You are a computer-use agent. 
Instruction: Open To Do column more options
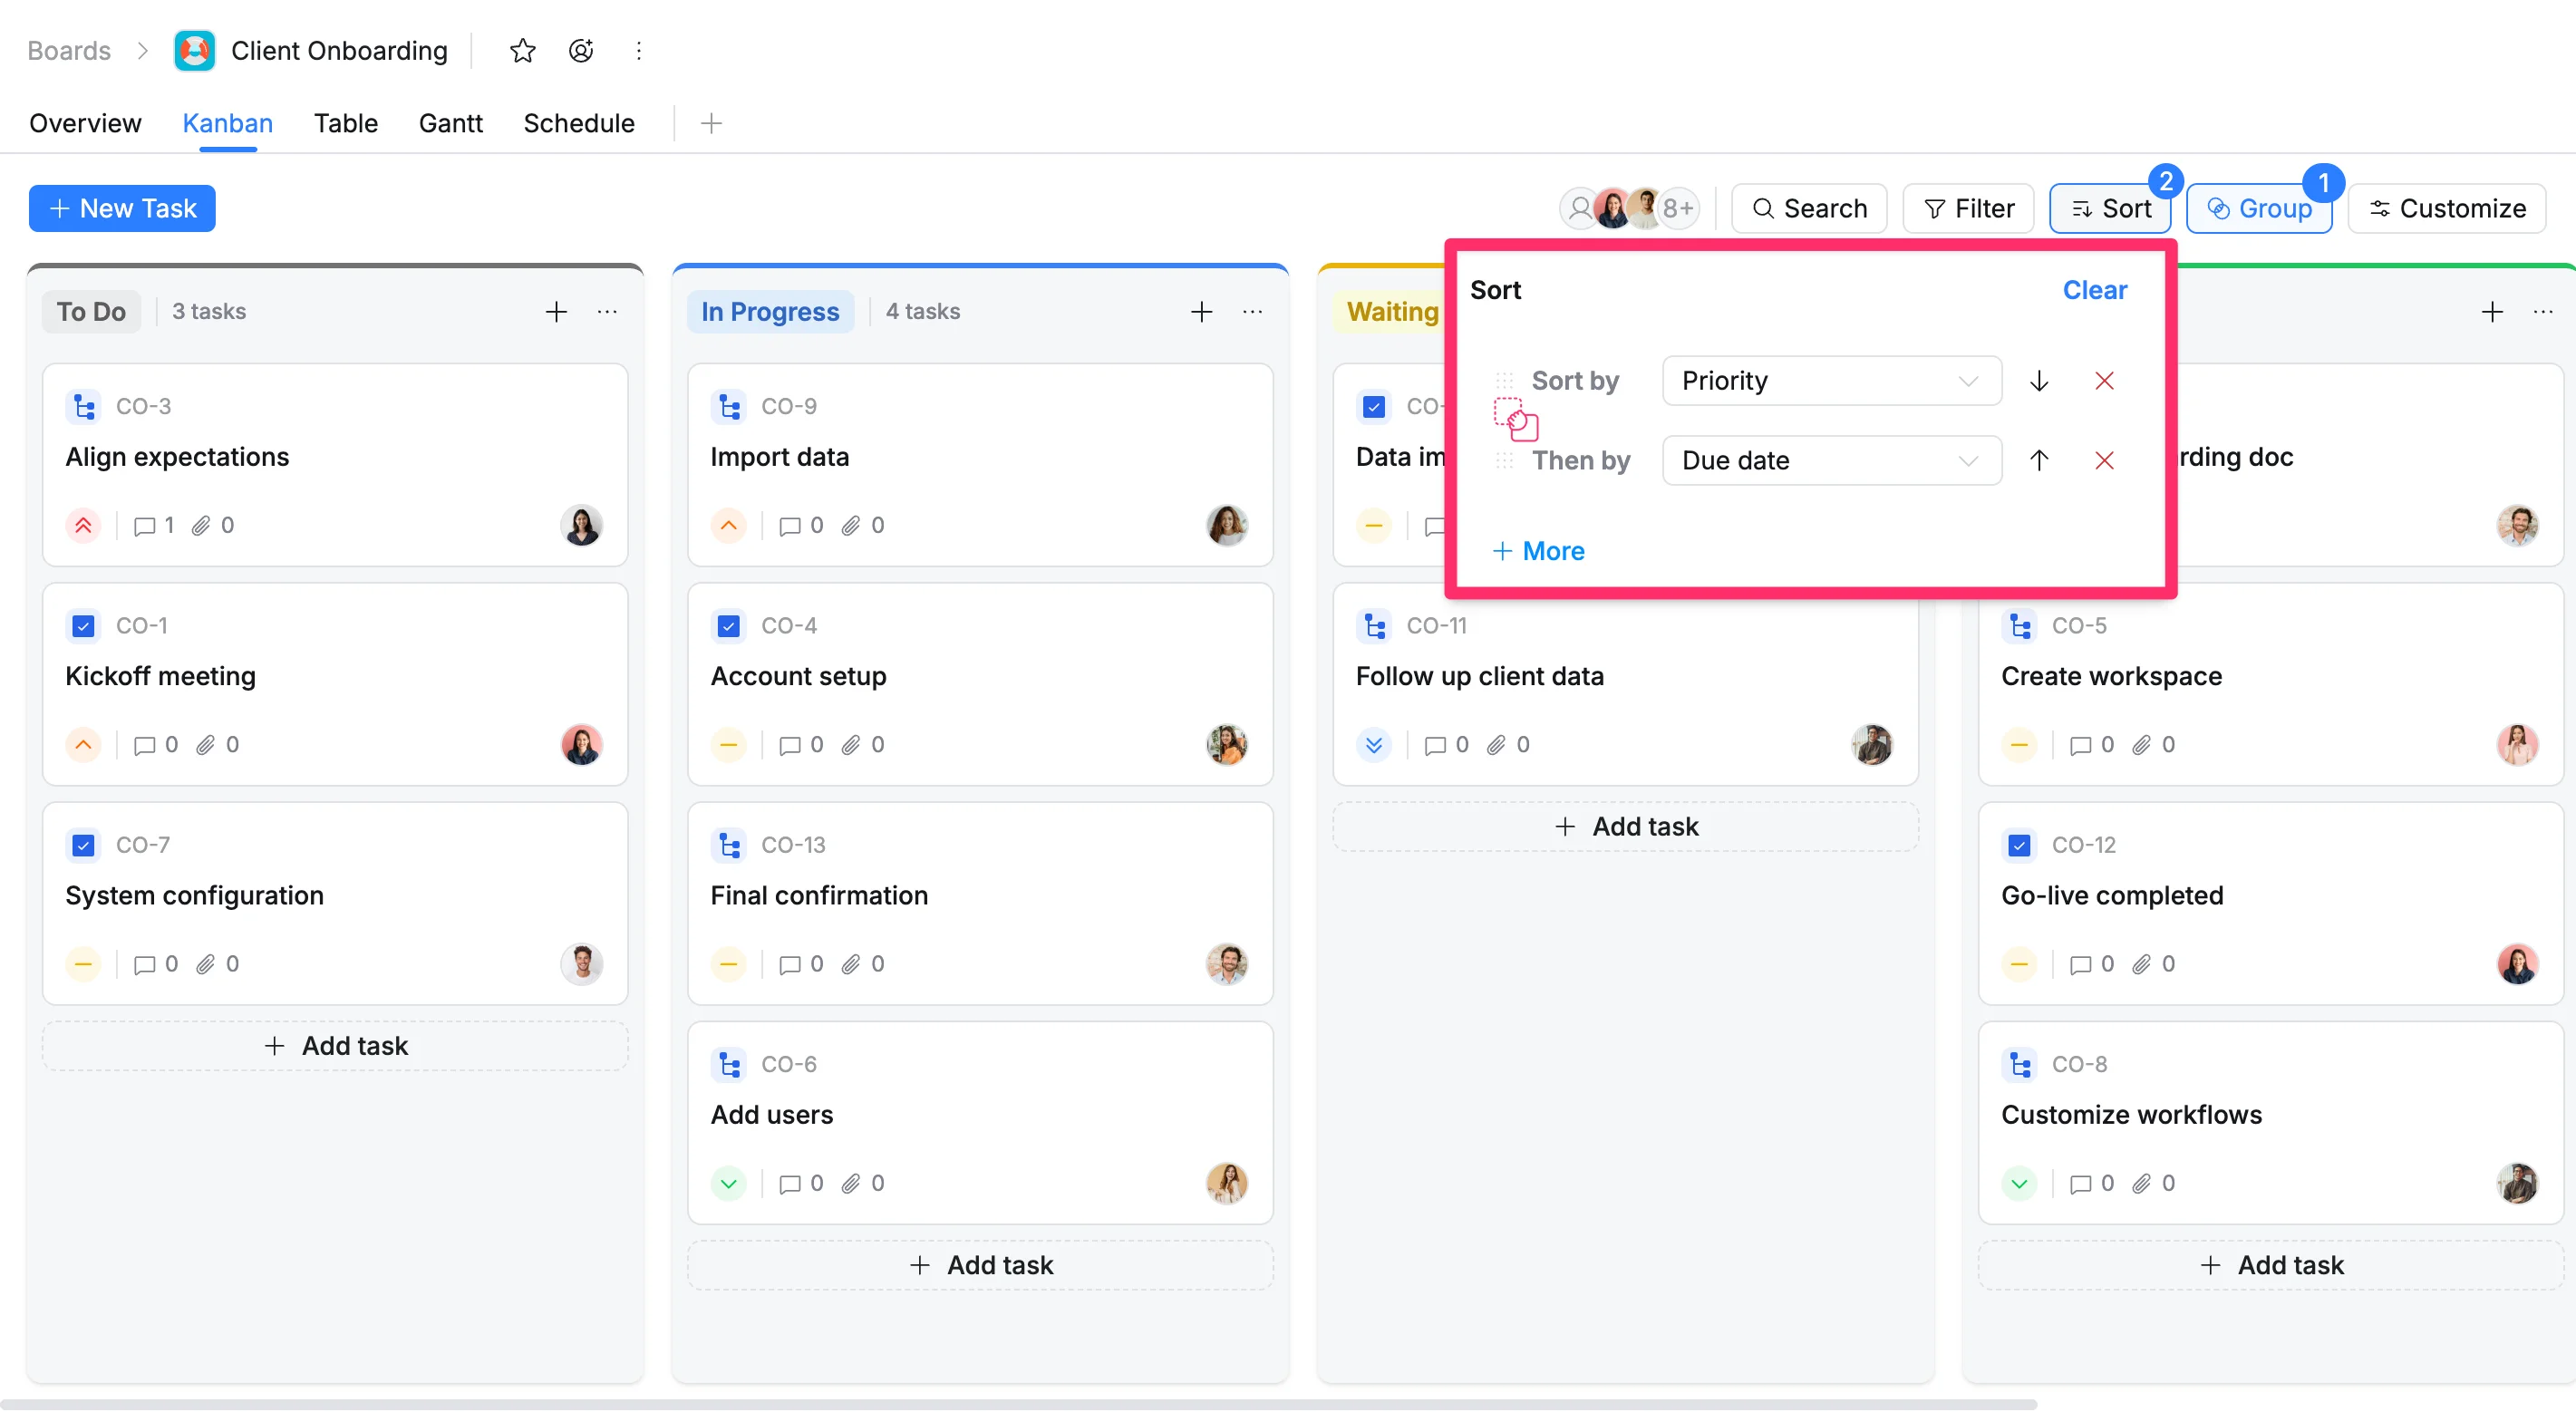pyautogui.click(x=607, y=312)
